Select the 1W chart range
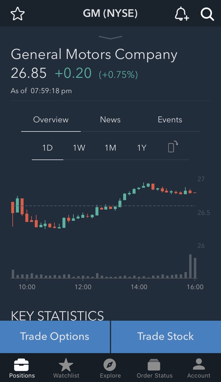 pos(79,148)
